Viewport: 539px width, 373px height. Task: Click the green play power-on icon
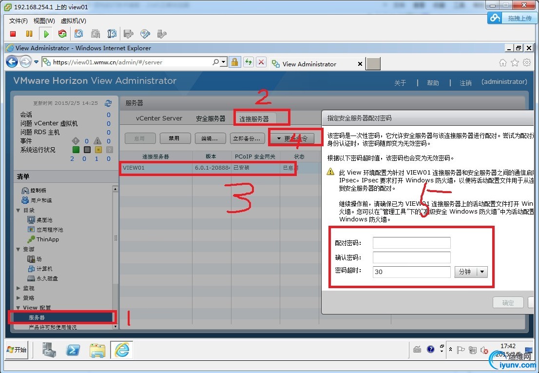[46, 34]
